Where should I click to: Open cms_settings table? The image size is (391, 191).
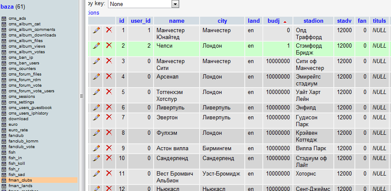coord(21,102)
